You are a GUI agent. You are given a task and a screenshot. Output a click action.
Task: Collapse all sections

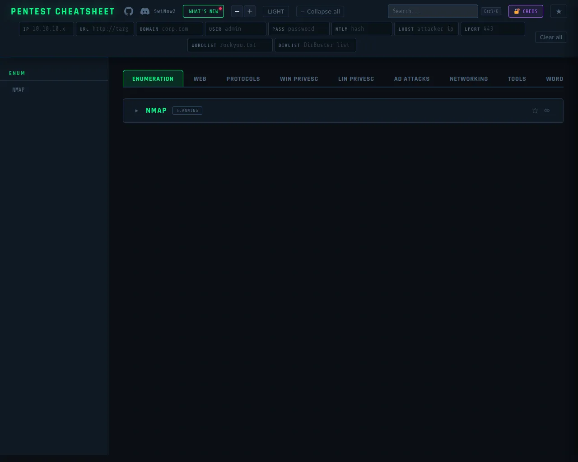pyautogui.click(x=320, y=11)
